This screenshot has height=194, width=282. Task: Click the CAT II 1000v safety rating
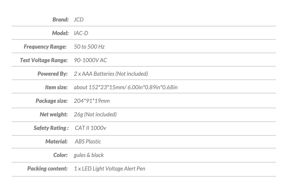click(x=91, y=128)
